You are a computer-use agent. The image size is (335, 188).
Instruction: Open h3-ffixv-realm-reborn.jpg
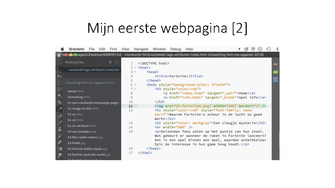pyautogui.click(x=85, y=137)
